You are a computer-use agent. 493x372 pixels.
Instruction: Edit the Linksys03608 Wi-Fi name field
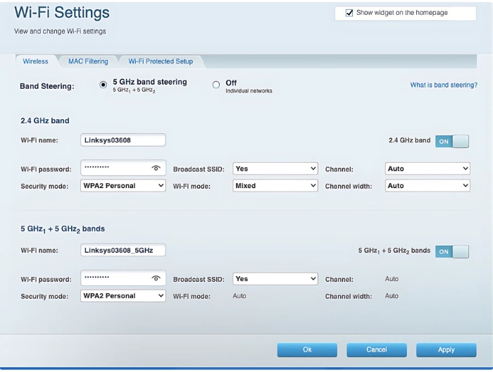coord(123,140)
